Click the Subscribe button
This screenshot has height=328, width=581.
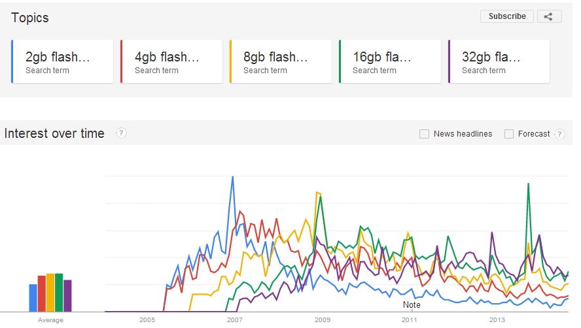pos(507,16)
